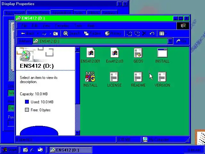Click the My Computer status bar zone

pos(165,140)
